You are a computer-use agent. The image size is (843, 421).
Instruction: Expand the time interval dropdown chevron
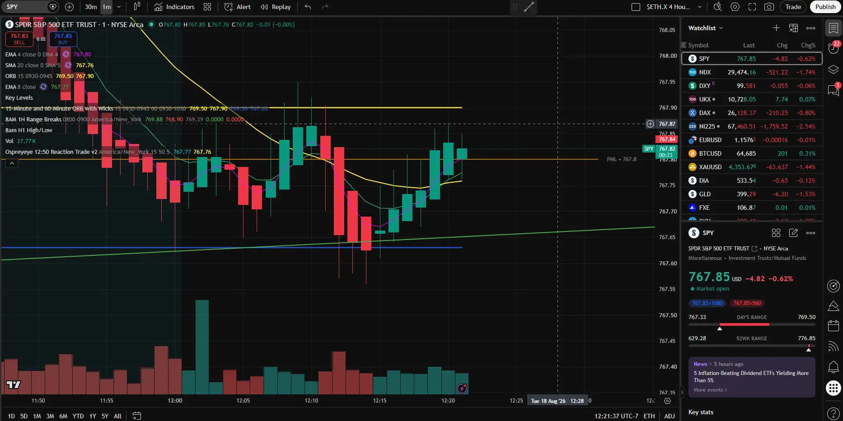click(x=119, y=7)
